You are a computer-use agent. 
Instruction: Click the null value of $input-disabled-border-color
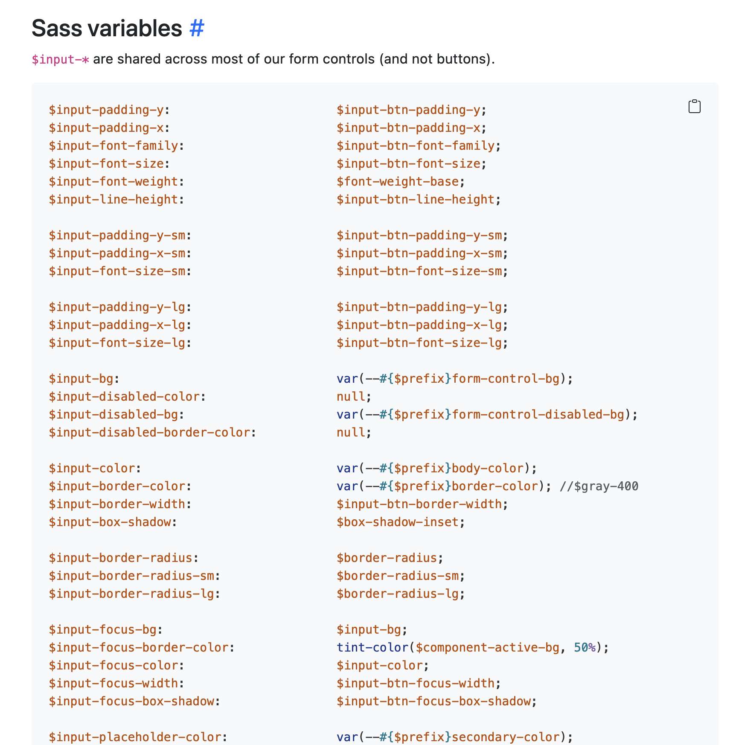click(354, 433)
